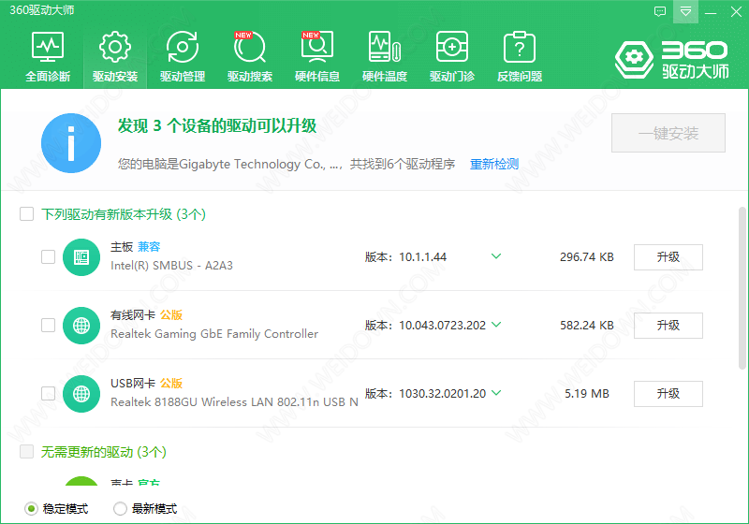Click the 重新检测 re-detect link
The width and height of the screenshot is (749, 524).
[x=494, y=164]
